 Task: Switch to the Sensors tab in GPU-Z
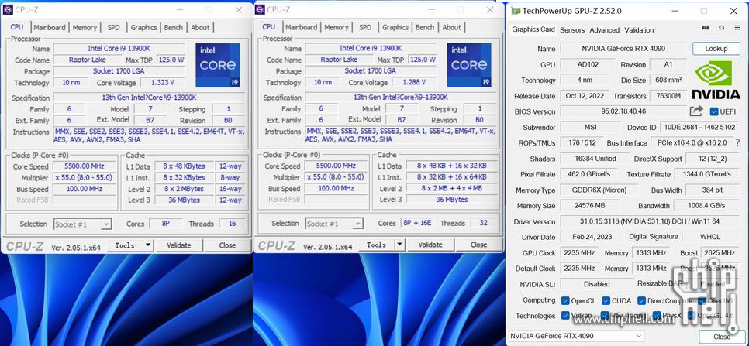click(572, 30)
